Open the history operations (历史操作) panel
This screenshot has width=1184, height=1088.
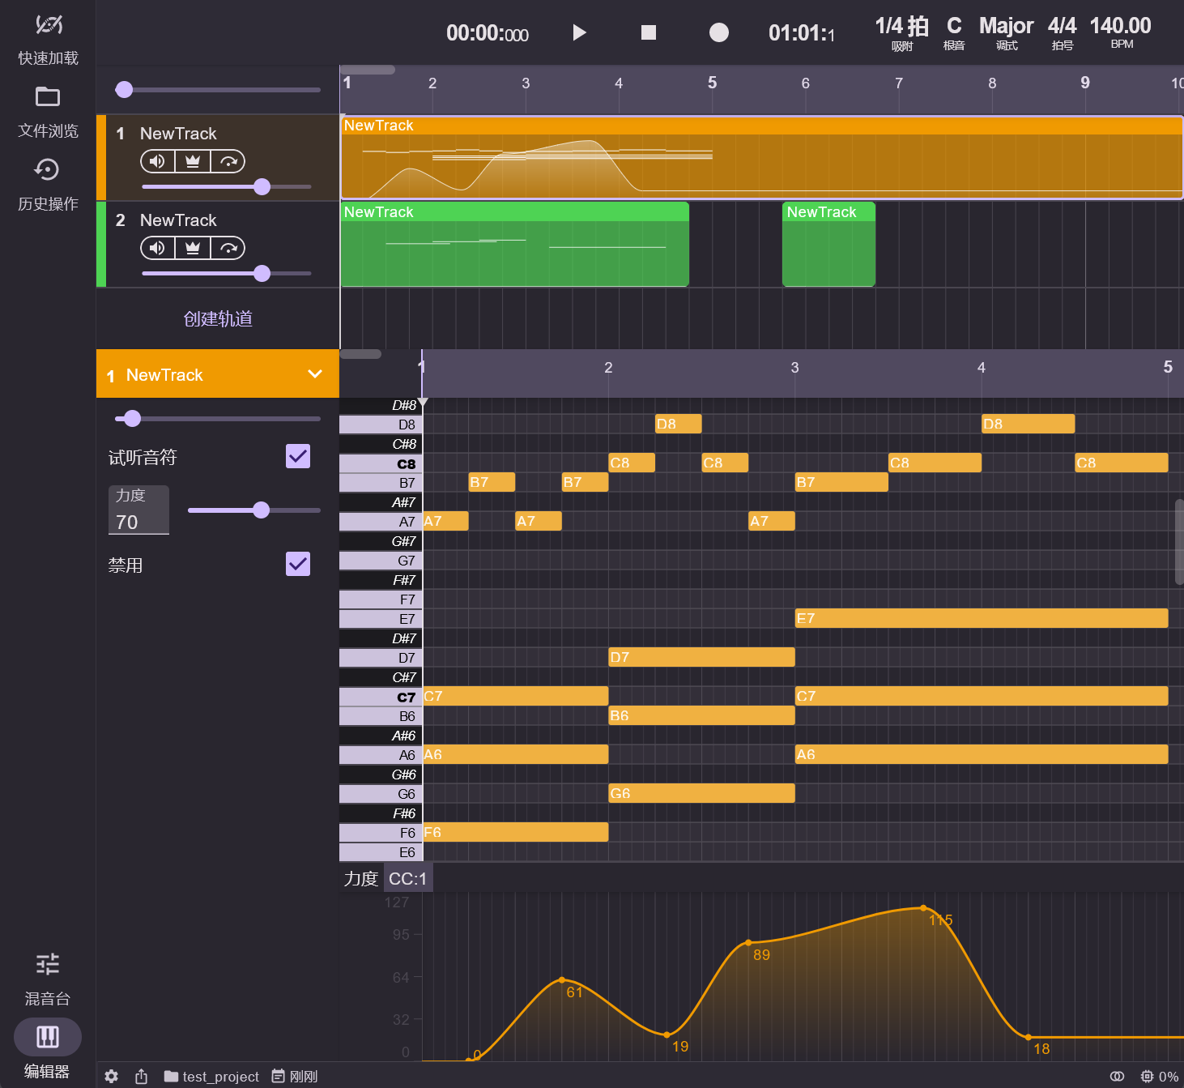pos(48,186)
